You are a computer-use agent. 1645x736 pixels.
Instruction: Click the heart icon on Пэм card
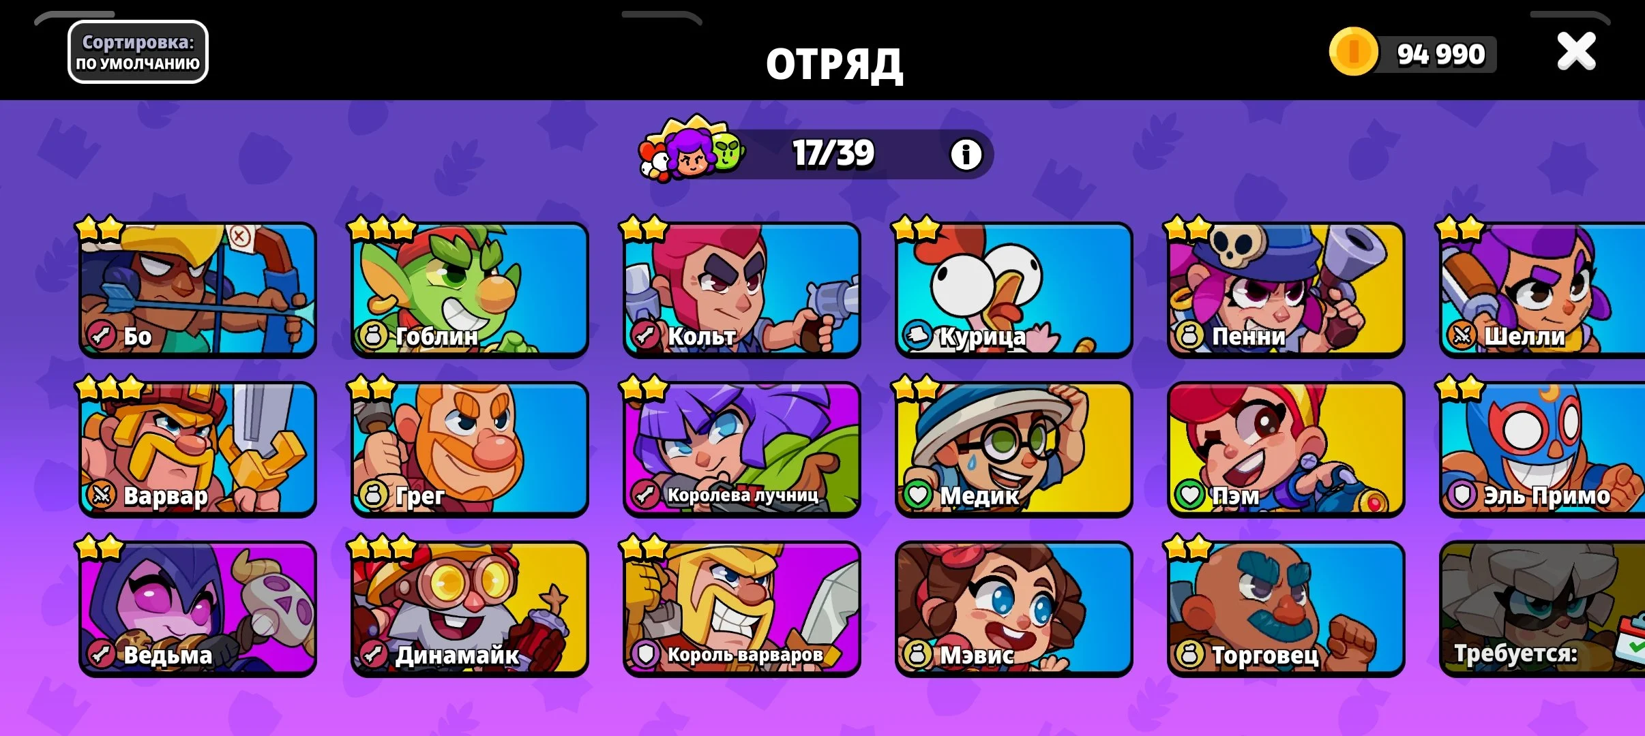pos(1190,495)
